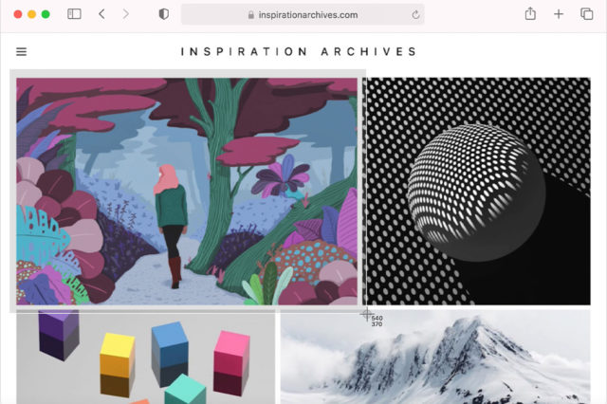Minimize the Safari window
The image size is (607, 404).
(x=31, y=14)
